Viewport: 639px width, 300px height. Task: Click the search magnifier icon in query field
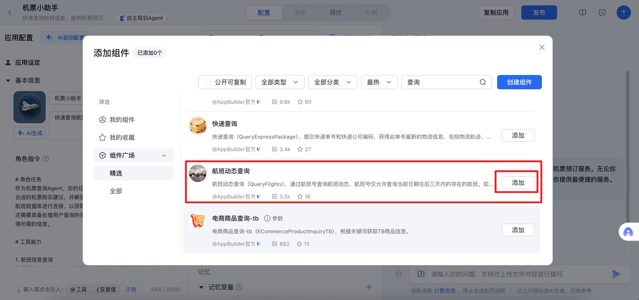tap(482, 82)
